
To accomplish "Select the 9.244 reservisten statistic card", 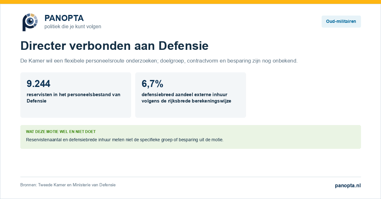I will (76, 95).
